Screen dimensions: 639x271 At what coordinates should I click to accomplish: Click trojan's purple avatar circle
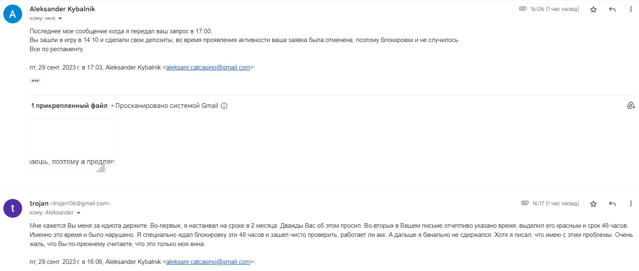13,208
